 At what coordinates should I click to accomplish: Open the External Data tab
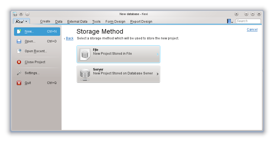click(77, 22)
